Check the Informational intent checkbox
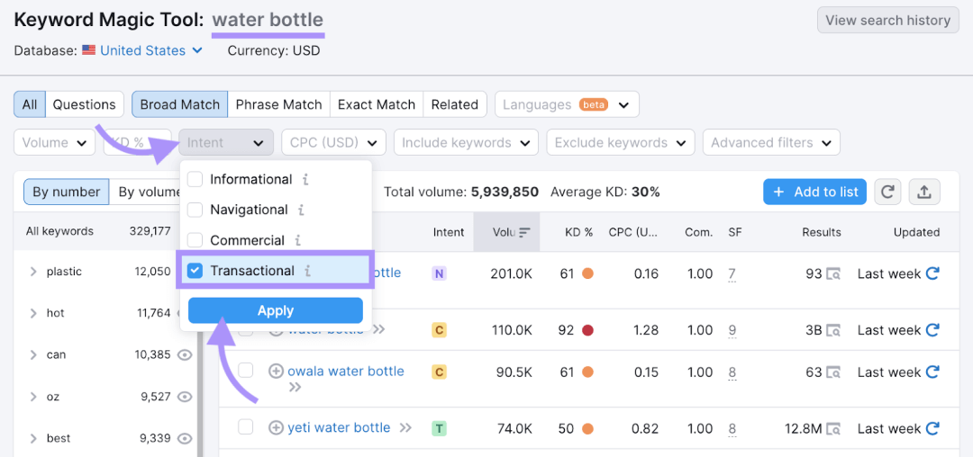The height and width of the screenshot is (457, 973). 196,179
